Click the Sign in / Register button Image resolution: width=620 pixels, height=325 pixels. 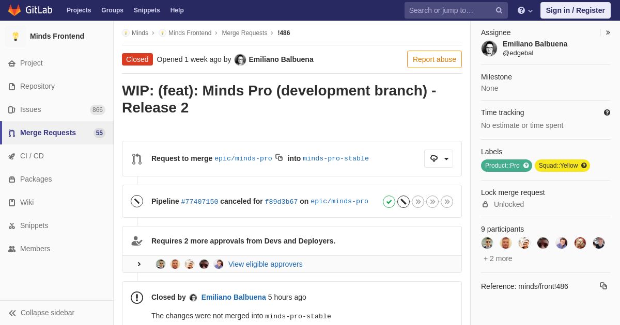point(575,10)
